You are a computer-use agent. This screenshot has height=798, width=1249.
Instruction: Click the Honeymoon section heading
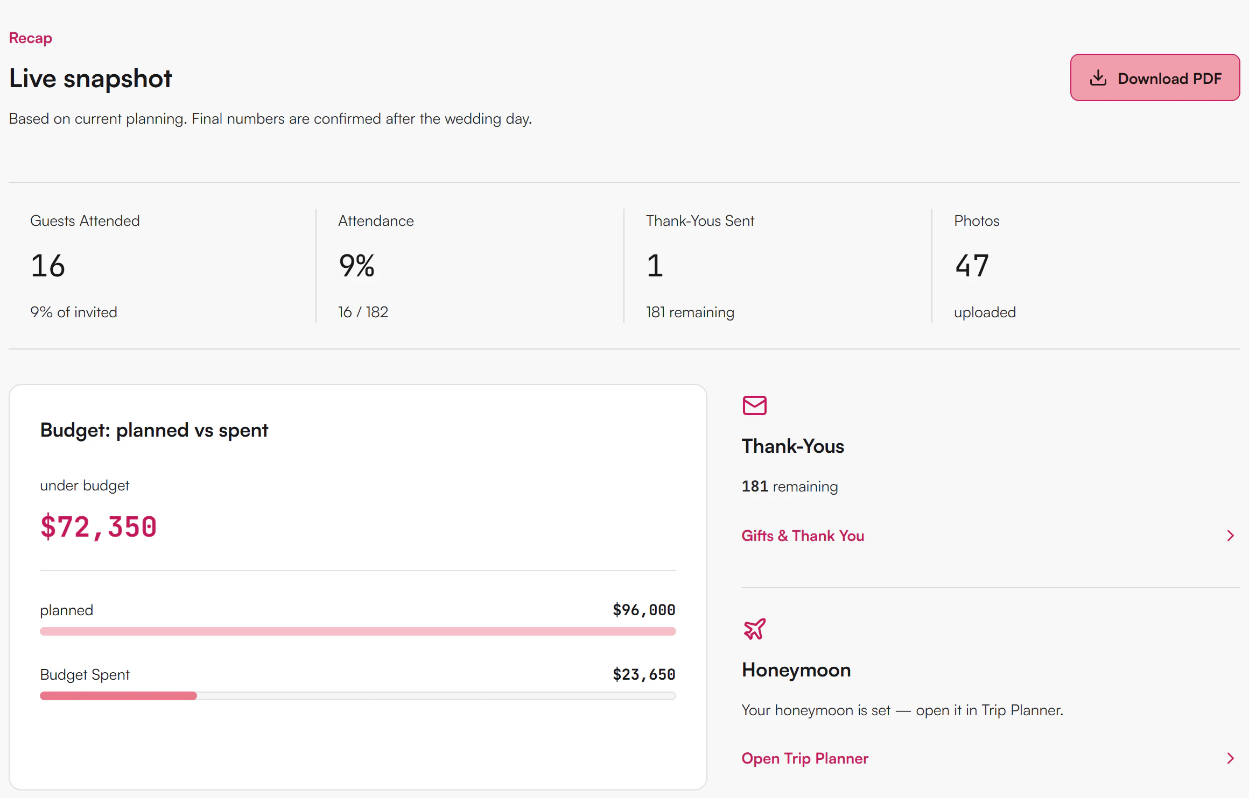pos(796,670)
